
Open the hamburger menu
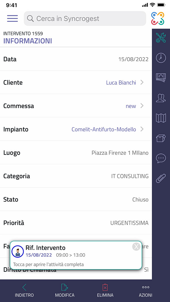point(12,18)
